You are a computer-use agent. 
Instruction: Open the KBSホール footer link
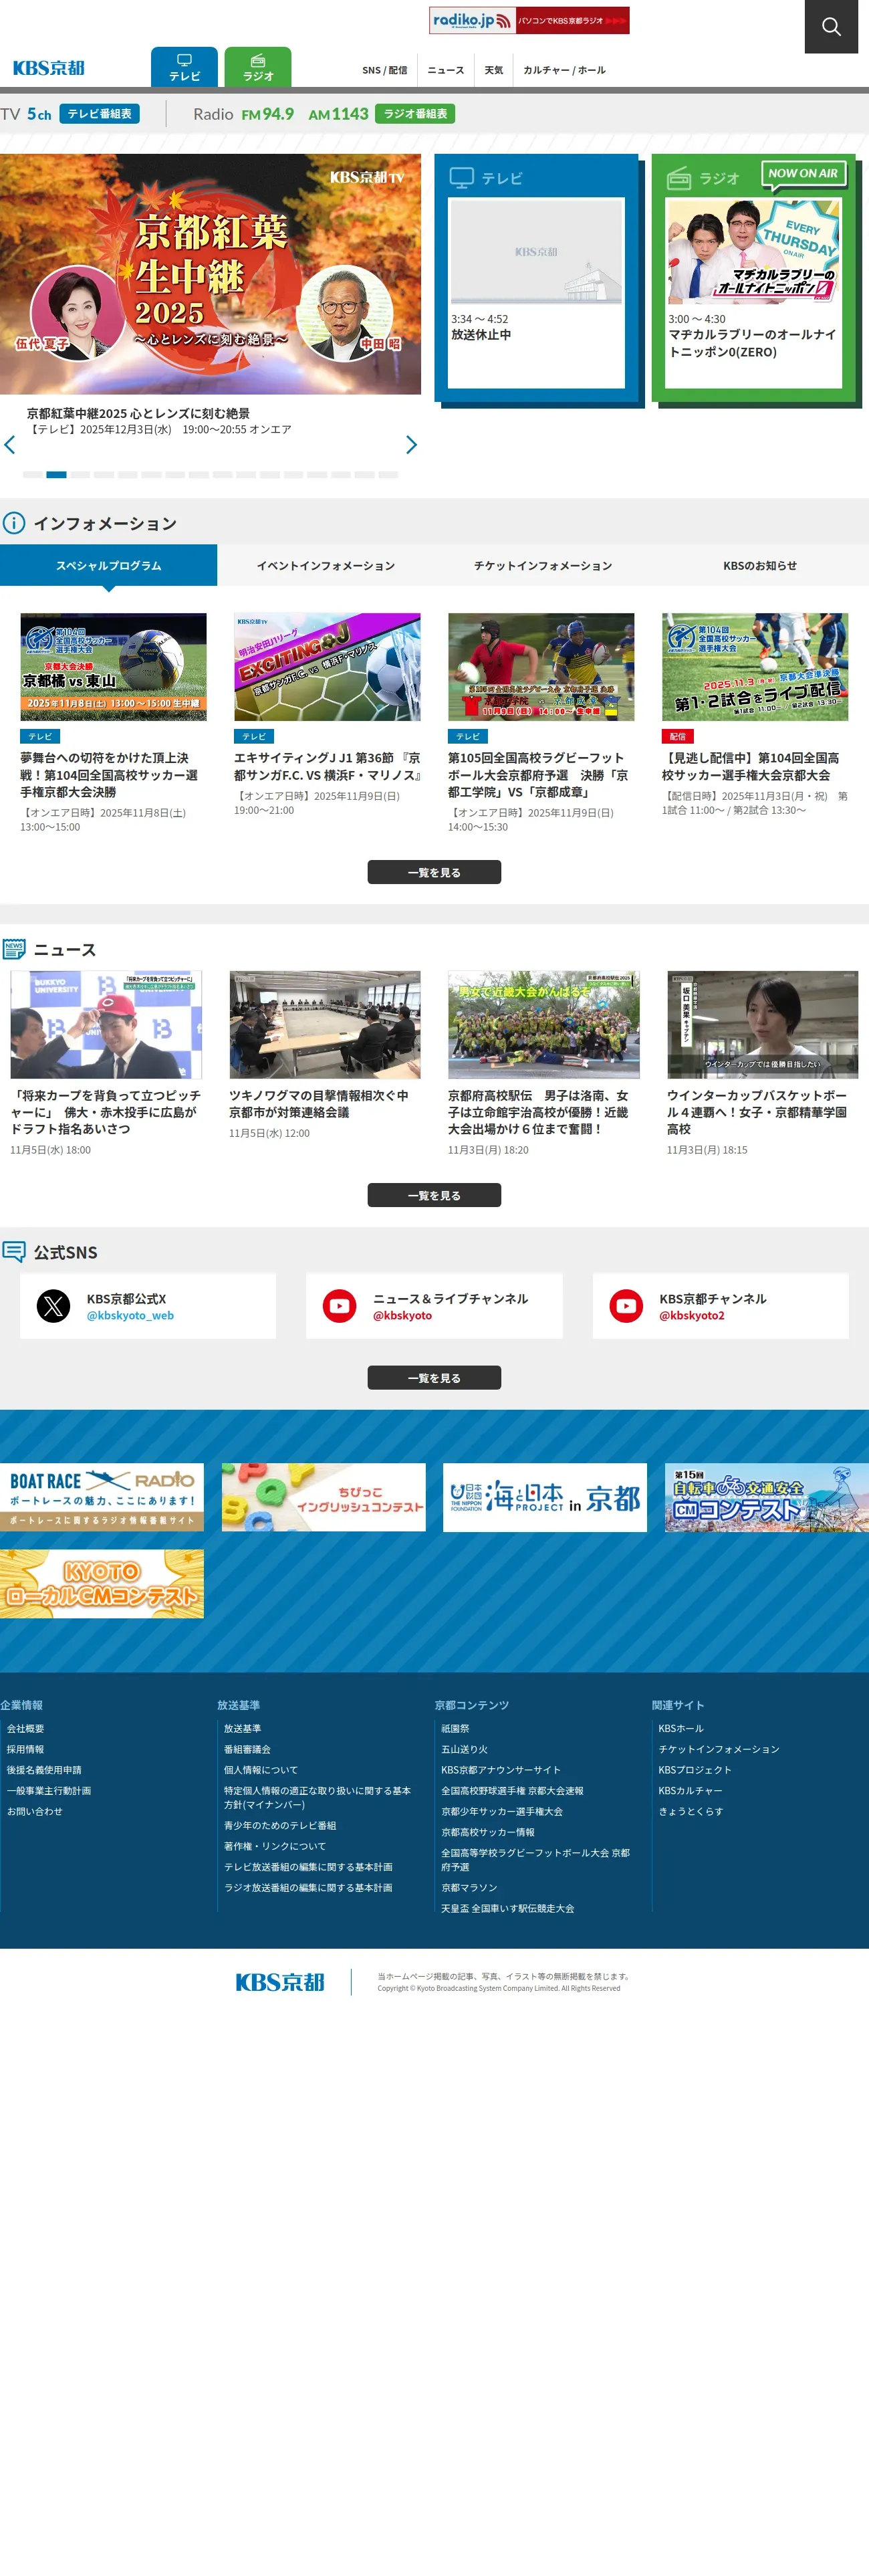point(681,1729)
